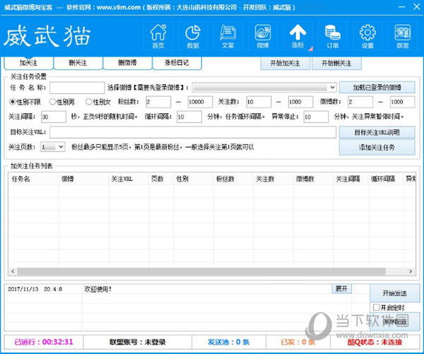Screen dimensions: 424x354
Task: Click the 微博 column header
Action: point(83,179)
